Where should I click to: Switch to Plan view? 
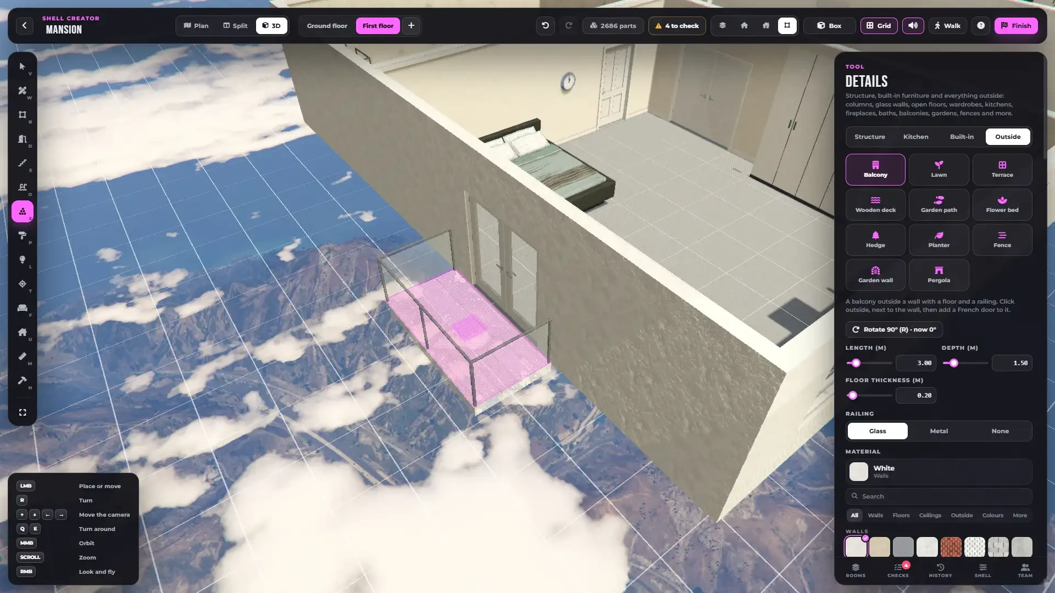pos(196,26)
